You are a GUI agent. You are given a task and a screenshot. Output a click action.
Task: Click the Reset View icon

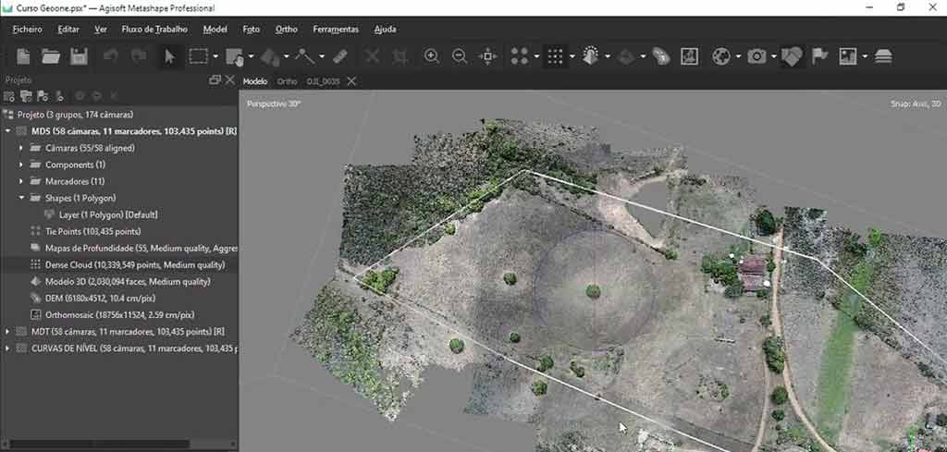pyautogui.click(x=487, y=56)
